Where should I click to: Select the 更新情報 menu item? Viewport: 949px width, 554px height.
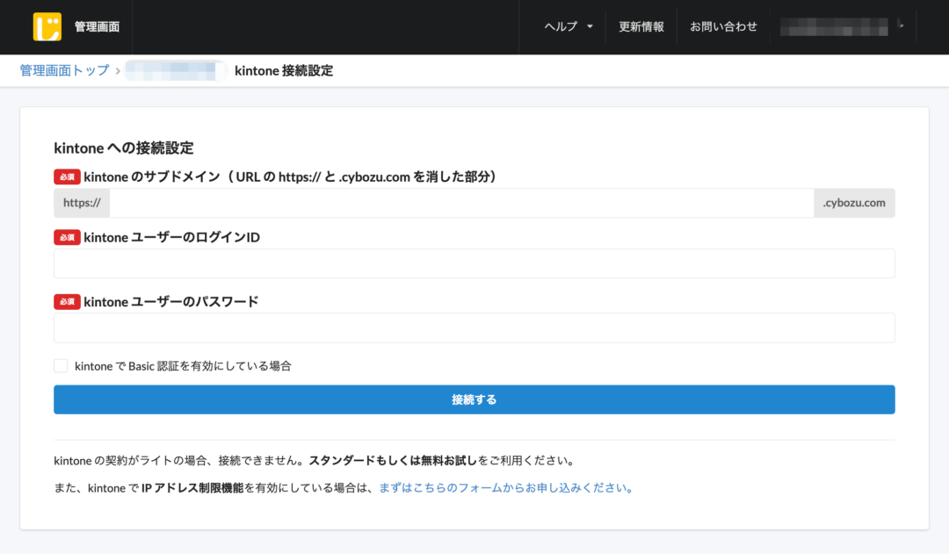click(x=641, y=26)
